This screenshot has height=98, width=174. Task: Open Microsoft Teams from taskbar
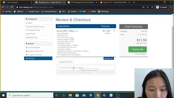pos(104,95)
